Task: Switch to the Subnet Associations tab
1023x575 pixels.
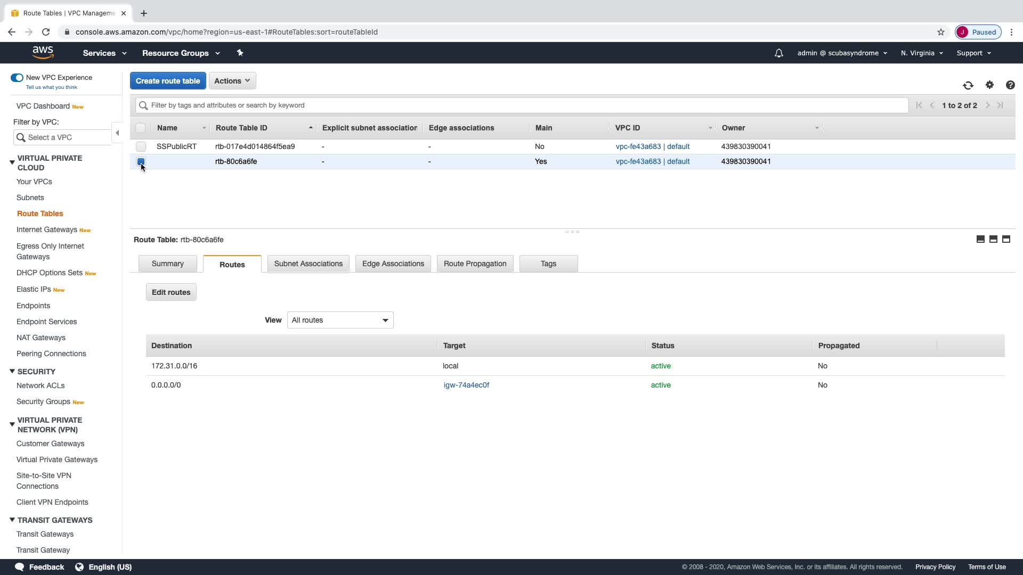Action: [308, 264]
